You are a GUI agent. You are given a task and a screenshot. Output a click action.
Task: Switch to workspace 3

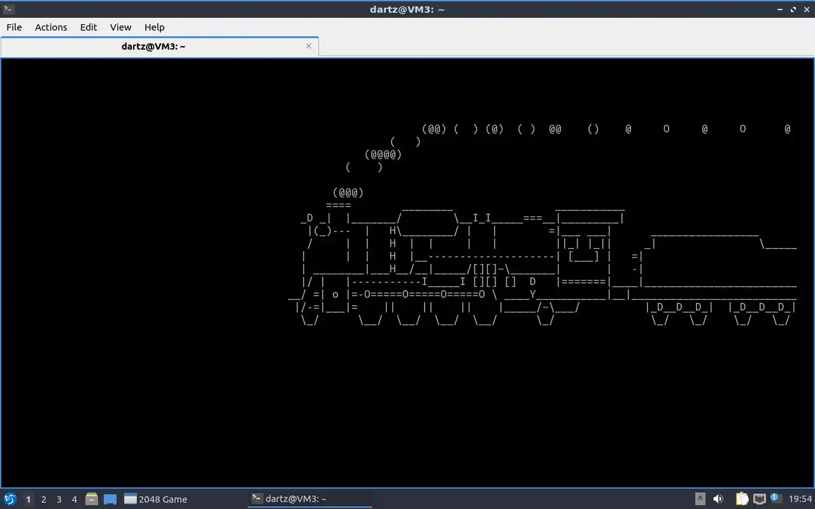tap(59, 499)
